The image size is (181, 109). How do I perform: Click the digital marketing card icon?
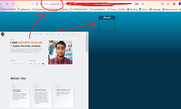pyautogui.click(x=58, y=87)
